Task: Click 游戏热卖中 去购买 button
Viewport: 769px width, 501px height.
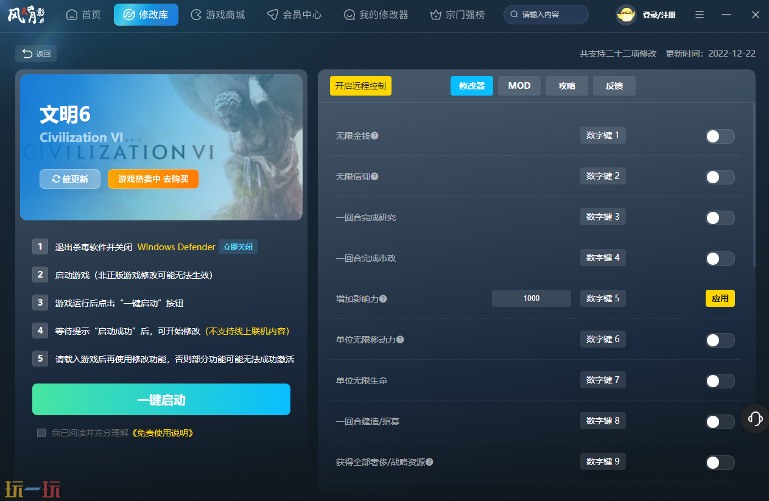Action: coord(153,179)
